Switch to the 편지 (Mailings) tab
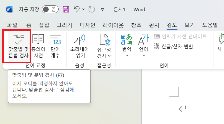224x124 pixels. click(154, 25)
